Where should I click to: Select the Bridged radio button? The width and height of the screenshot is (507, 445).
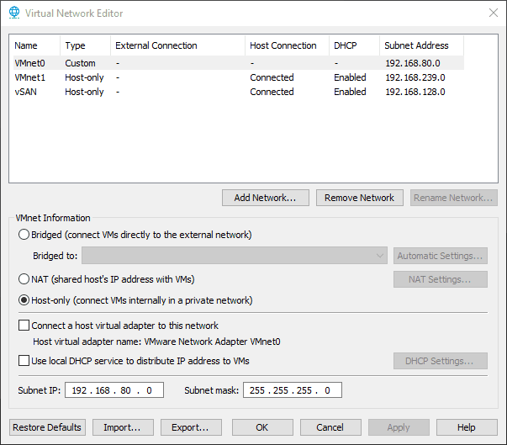(x=24, y=235)
